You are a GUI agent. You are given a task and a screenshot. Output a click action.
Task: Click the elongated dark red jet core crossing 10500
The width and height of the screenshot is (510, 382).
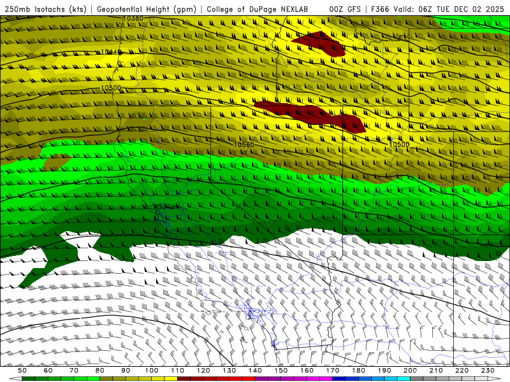[x=310, y=115]
